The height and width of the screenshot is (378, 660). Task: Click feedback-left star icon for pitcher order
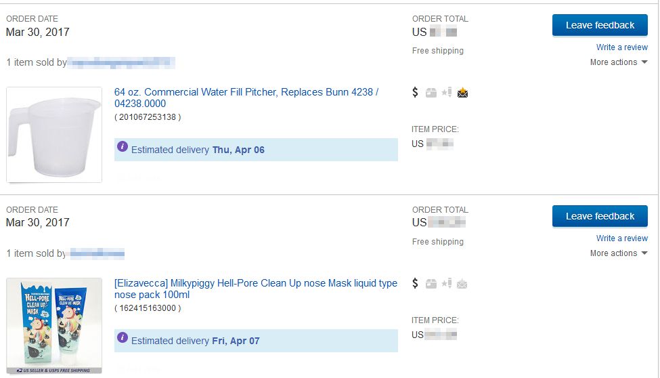(x=446, y=93)
